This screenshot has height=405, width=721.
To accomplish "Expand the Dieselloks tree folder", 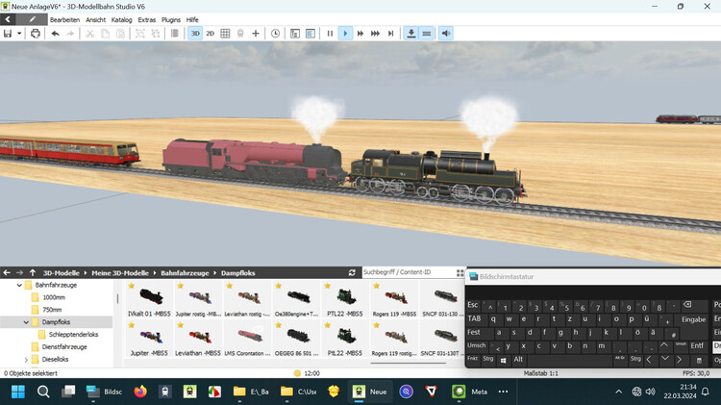I will (27, 359).
